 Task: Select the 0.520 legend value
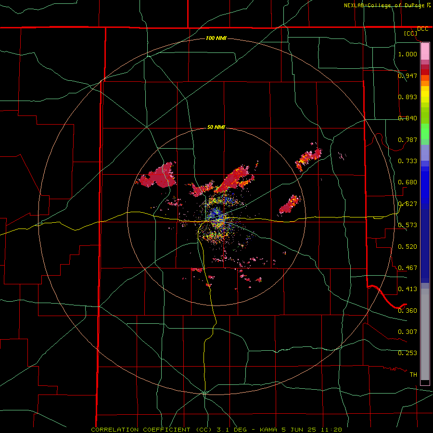(408, 247)
